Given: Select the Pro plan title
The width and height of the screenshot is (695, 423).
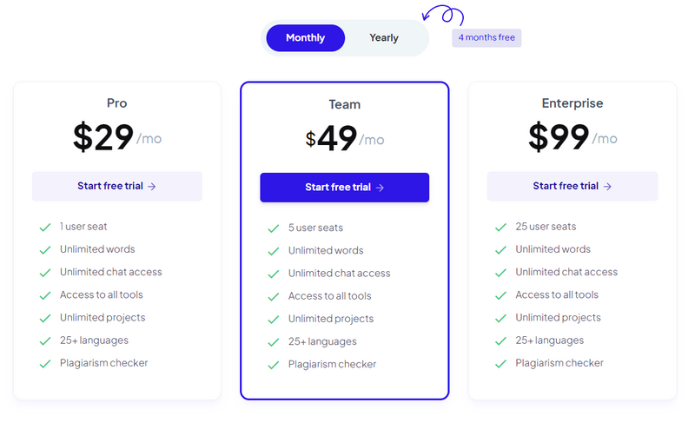Looking at the screenshot, I should click(117, 103).
